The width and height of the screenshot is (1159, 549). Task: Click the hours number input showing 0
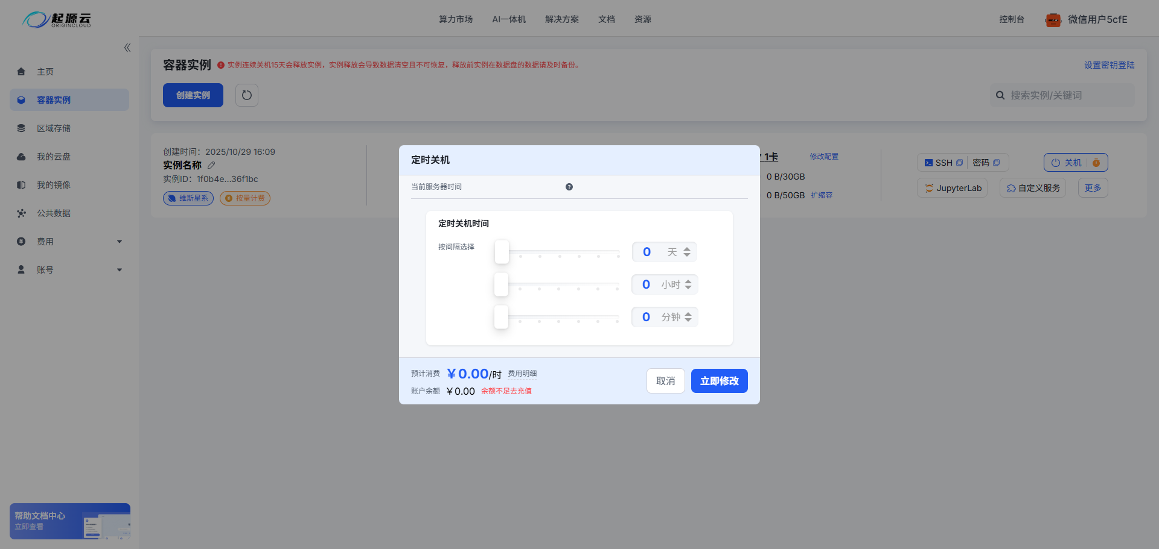(646, 285)
